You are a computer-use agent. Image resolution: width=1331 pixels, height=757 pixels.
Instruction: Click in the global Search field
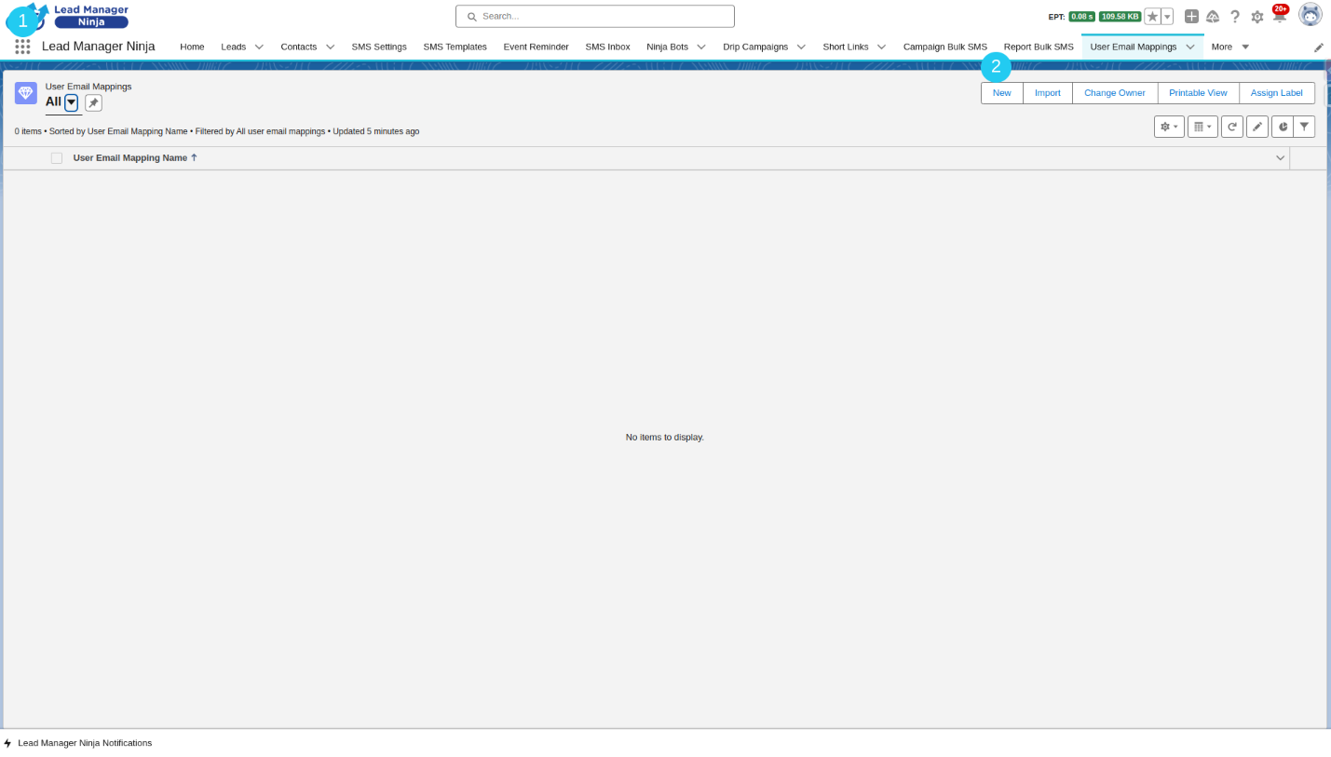pos(595,17)
